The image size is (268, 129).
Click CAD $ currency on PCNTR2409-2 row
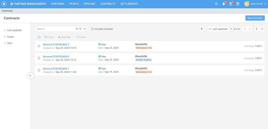coord(258,46)
